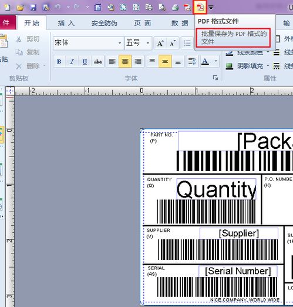The image size is (293, 307).
Task: Select the SUPPLIER barcode object
Action: click(218, 250)
